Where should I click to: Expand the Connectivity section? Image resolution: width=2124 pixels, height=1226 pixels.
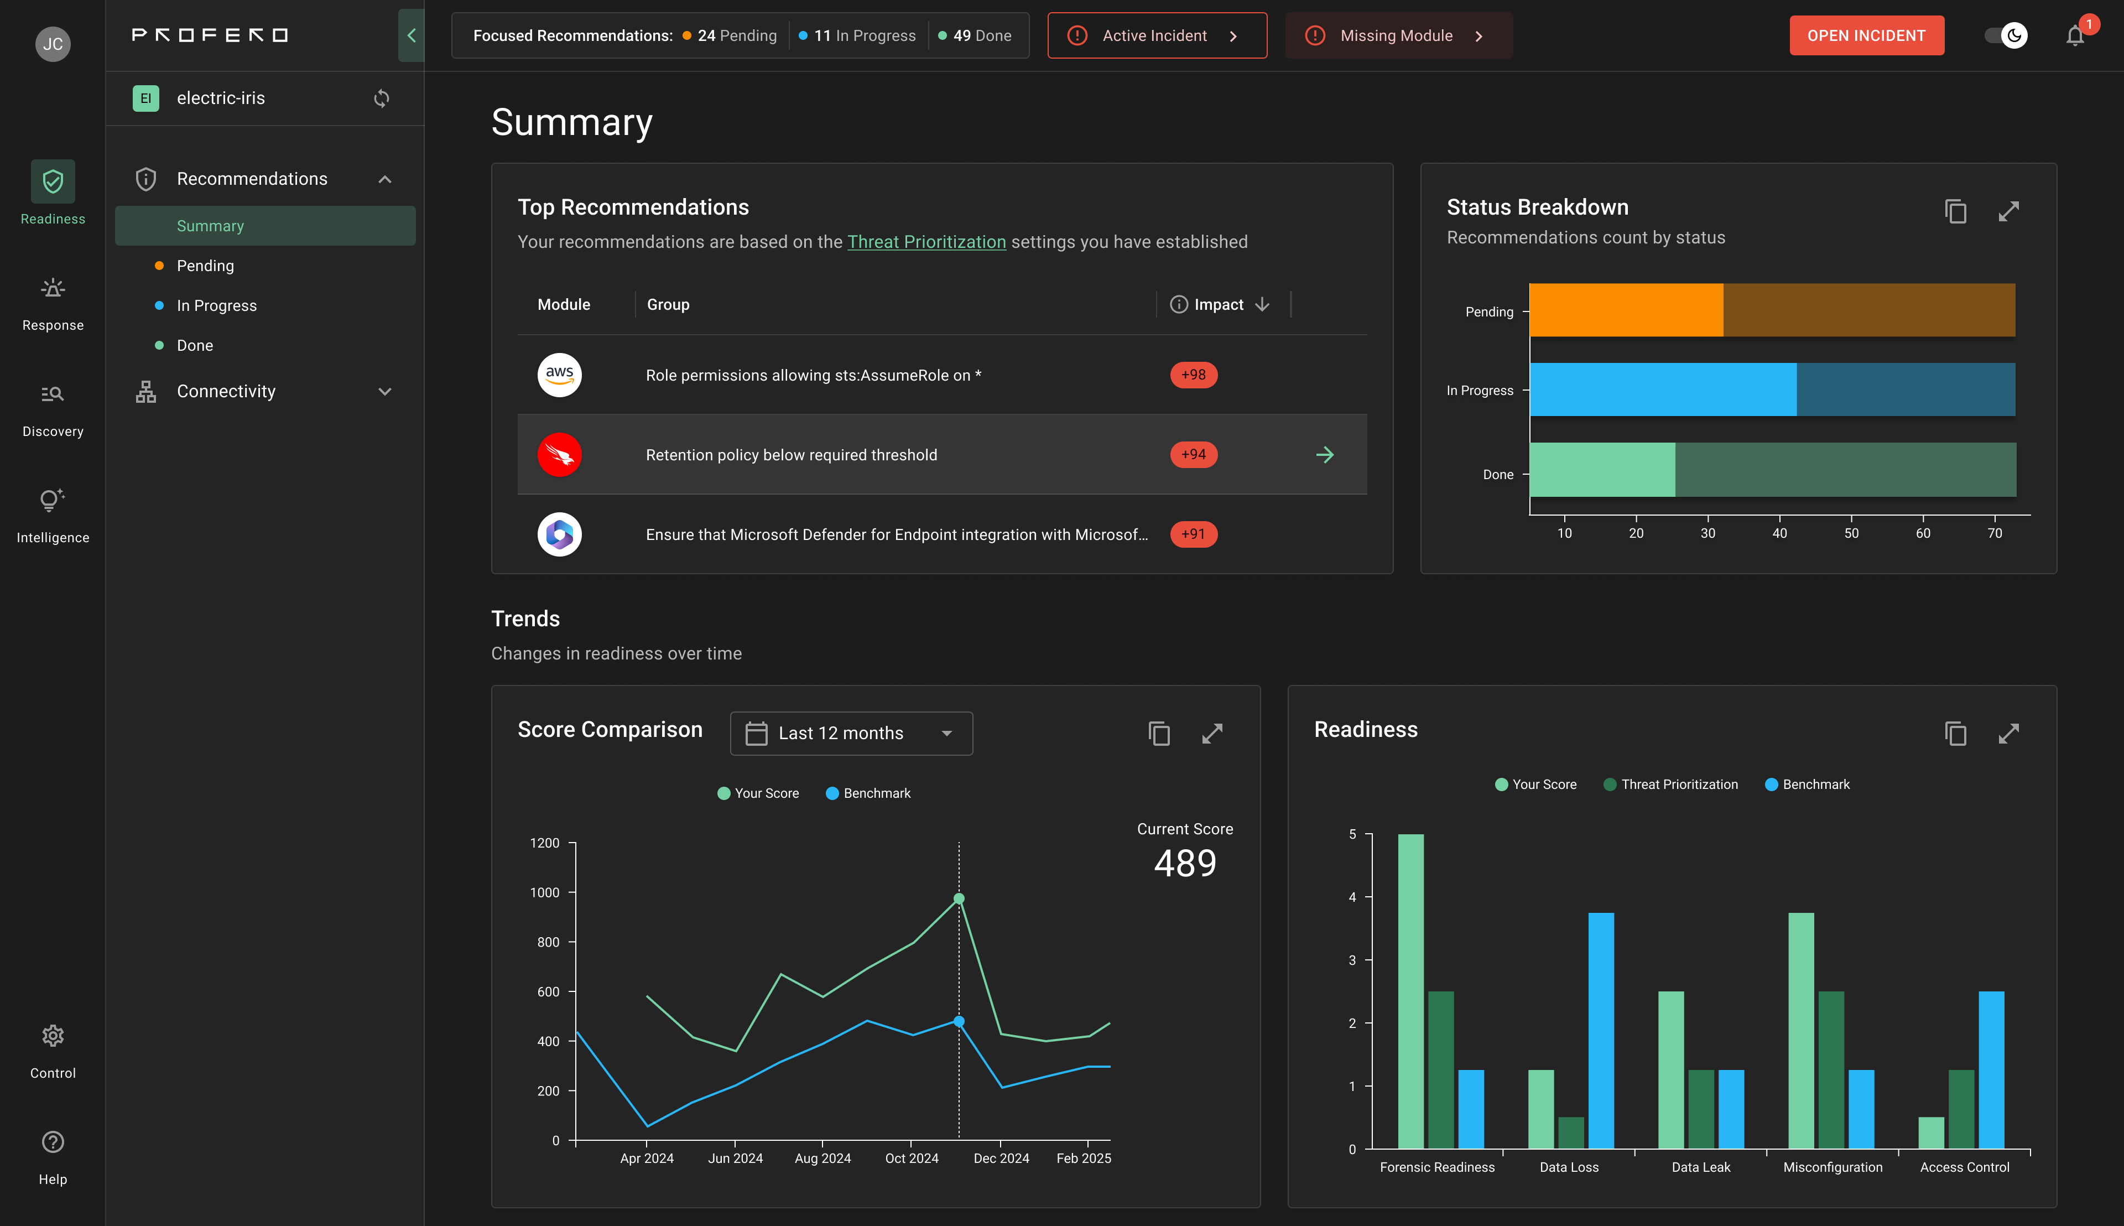point(386,391)
